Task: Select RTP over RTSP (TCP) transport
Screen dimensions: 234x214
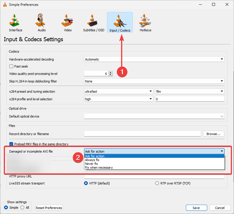Action: [x=157, y=183]
